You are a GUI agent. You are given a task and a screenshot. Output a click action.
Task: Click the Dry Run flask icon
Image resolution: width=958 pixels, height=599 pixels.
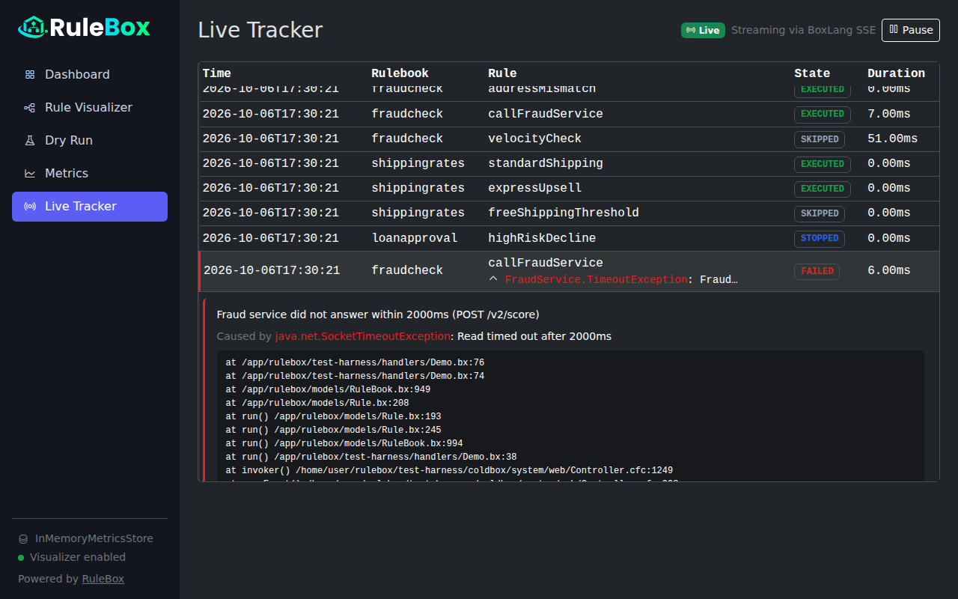[x=30, y=141]
